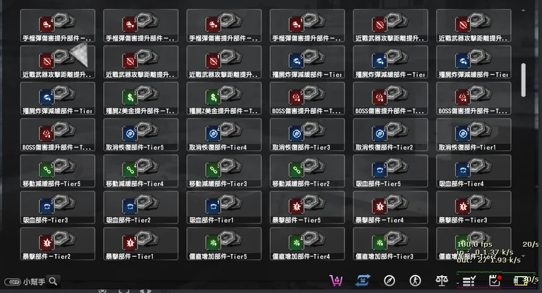This screenshot has width=542, height=293.
Task: Click the blue exchange arrows icon
Action: click(363, 280)
